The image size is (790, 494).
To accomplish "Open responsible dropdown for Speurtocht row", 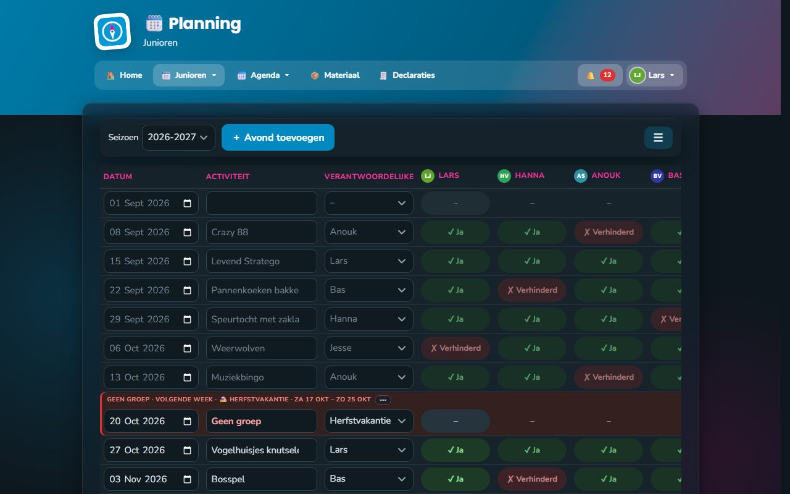I will [369, 319].
